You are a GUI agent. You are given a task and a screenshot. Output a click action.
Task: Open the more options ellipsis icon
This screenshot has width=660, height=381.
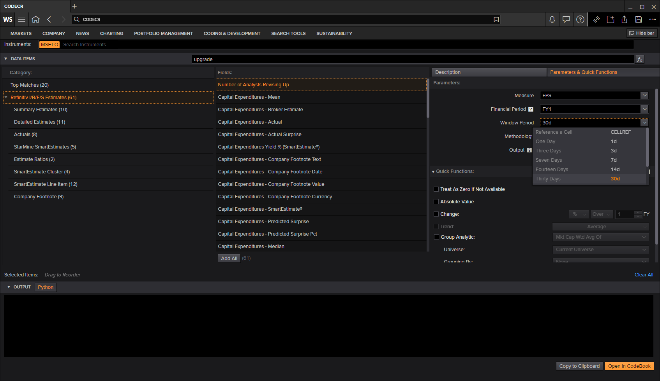coord(653,19)
